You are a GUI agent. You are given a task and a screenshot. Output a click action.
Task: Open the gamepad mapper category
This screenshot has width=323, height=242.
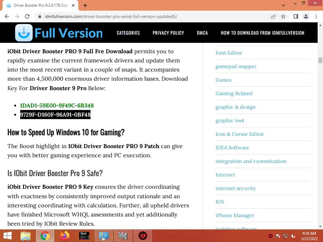[236, 66]
